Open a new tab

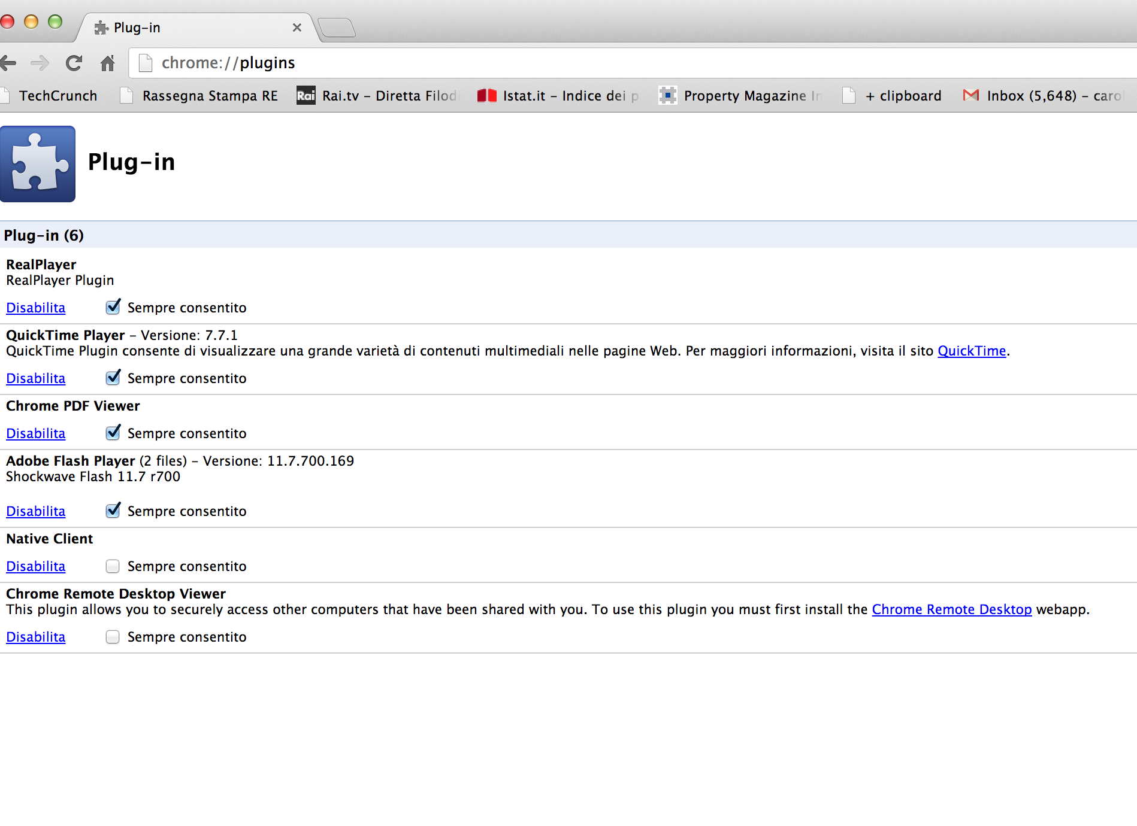pyautogui.click(x=337, y=28)
